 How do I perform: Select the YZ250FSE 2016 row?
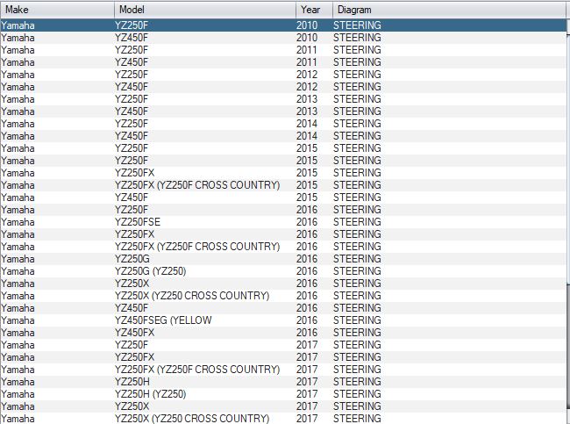(x=283, y=222)
